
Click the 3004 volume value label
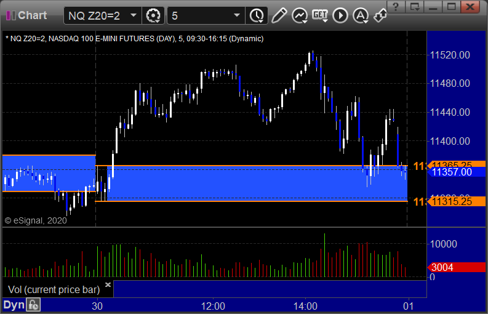[456, 267]
